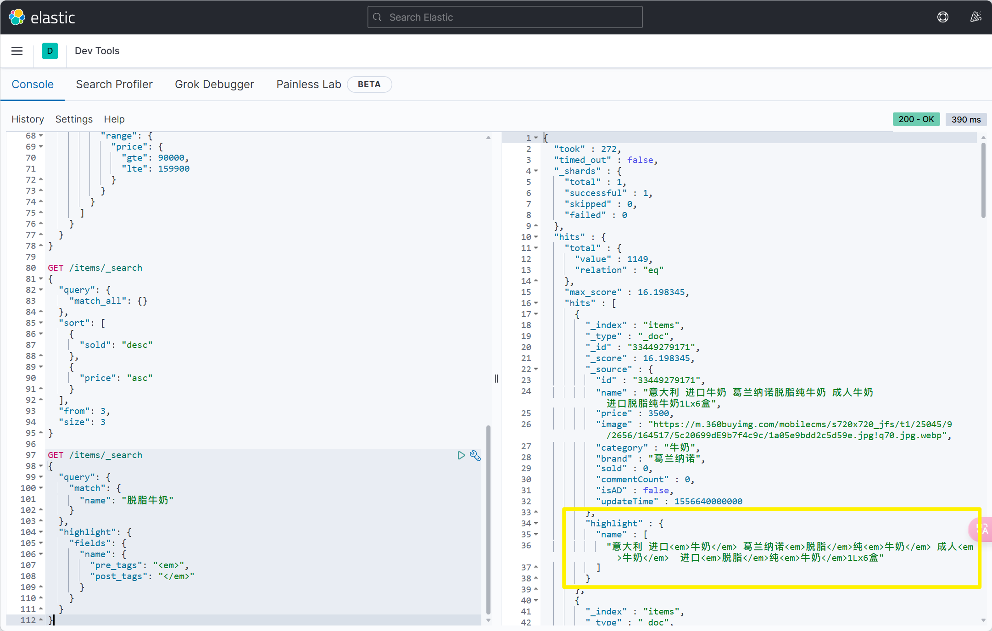Open the Grok Debugger tab
The width and height of the screenshot is (992, 631).
[214, 84]
